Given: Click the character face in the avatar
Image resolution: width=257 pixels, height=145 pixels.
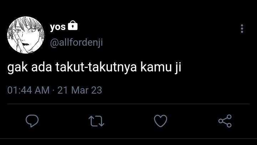Looking at the screenshot, I should [x=26, y=35].
